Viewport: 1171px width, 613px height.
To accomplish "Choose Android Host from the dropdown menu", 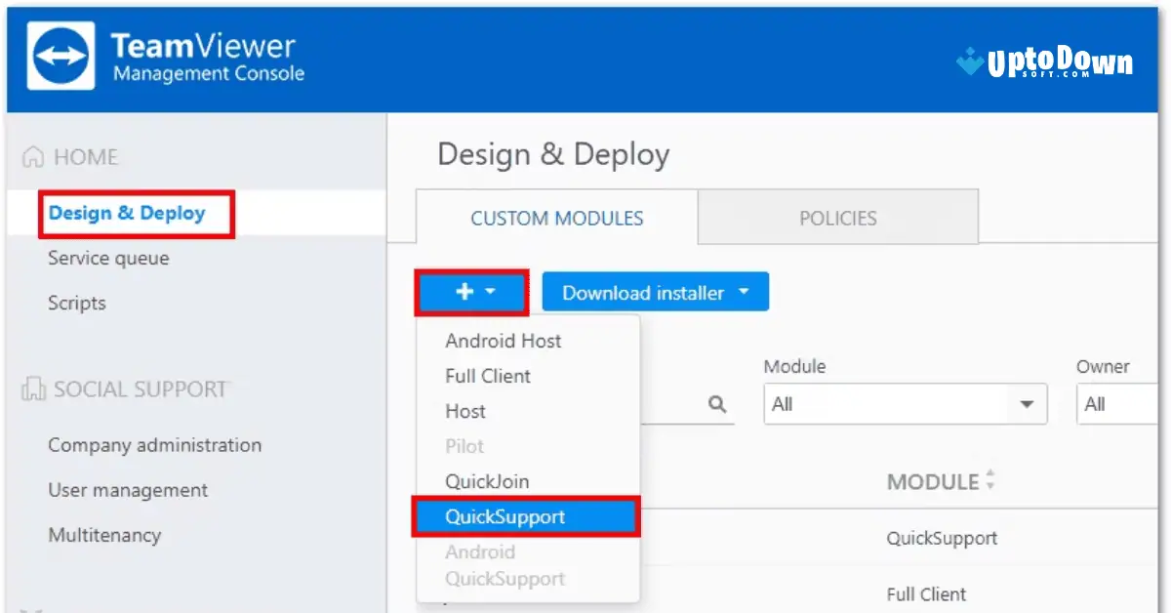I will pos(504,341).
